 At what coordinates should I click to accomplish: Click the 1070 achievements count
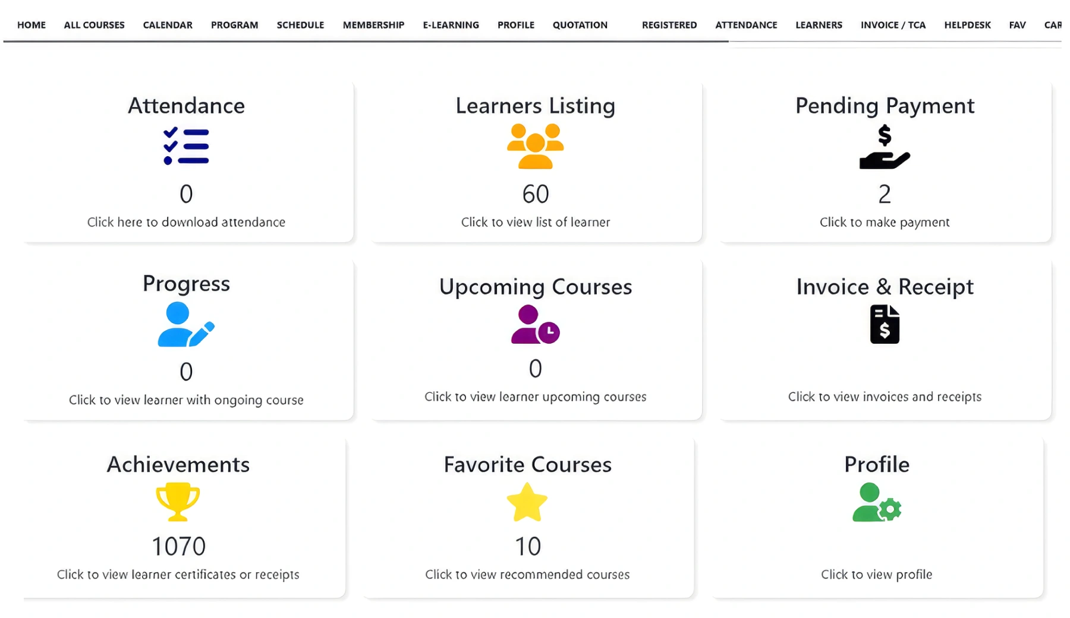tap(178, 546)
